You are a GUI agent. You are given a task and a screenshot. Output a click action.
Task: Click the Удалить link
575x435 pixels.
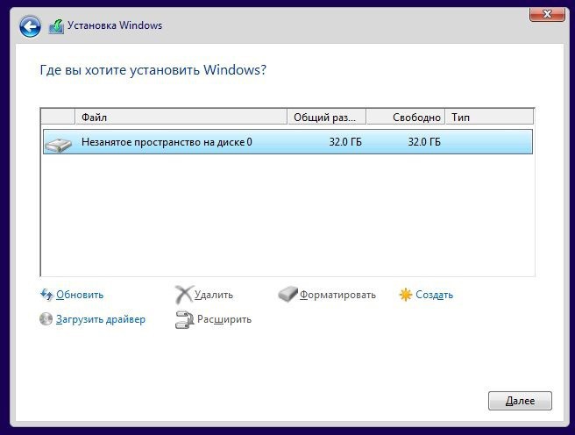coord(213,295)
